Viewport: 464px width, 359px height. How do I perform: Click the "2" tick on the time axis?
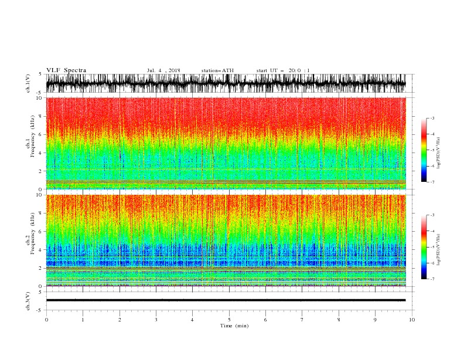[x=120, y=320]
